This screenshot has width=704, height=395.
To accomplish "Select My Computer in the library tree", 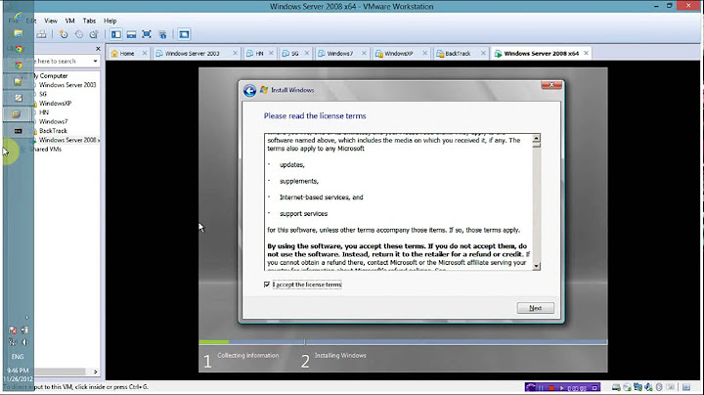I will tap(53, 76).
